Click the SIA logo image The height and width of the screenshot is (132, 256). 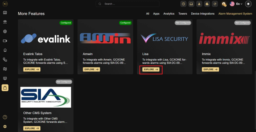[46, 97]
